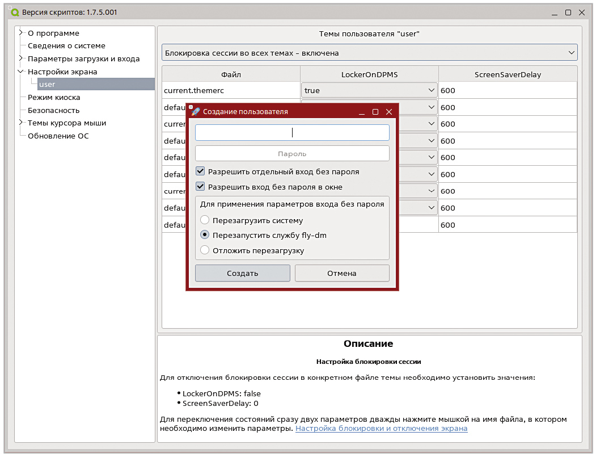Pick the Отложить перезагрузку radio button
The image size is (596, 457).
coord(205,250)
